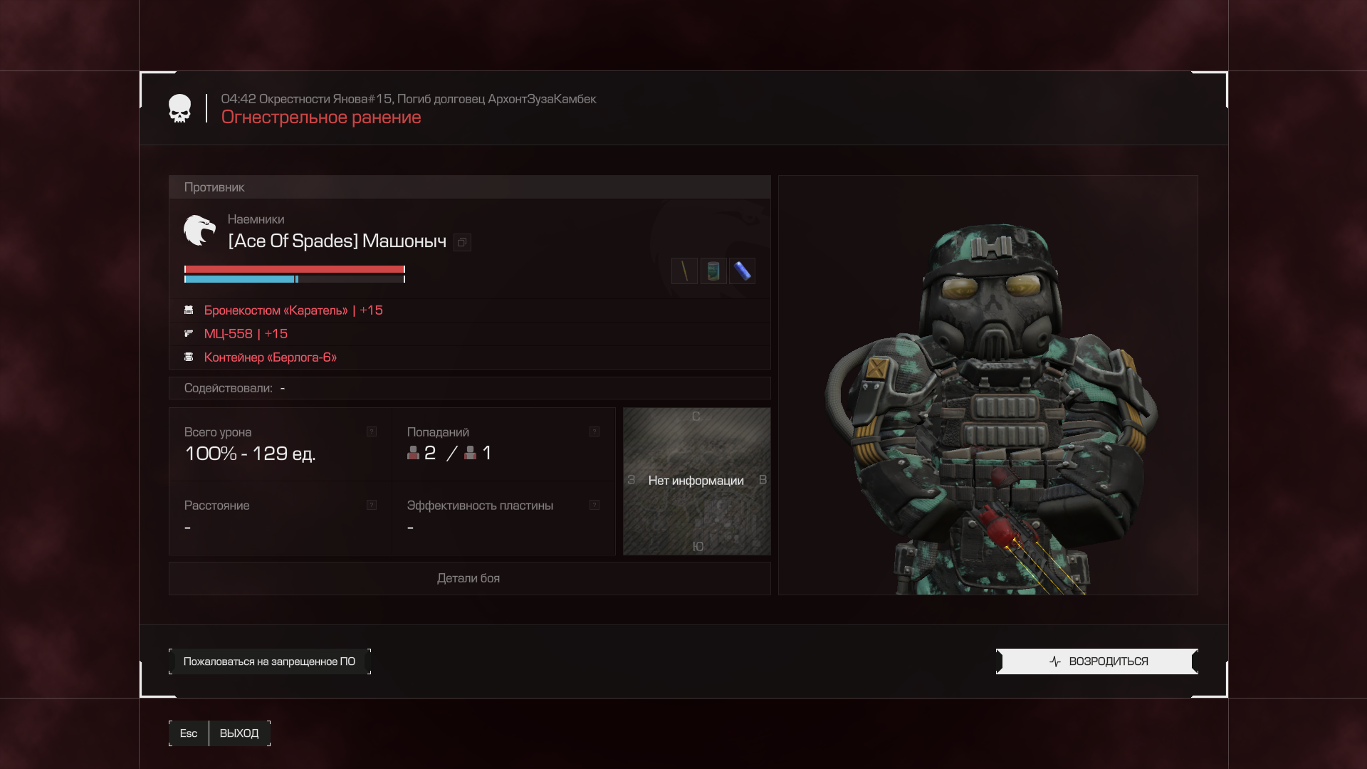Screen dimensions: 1367x769
Task: Click the container icon beside «Берлога-6»
Action: pyautogui.click(x=189, y=357)
